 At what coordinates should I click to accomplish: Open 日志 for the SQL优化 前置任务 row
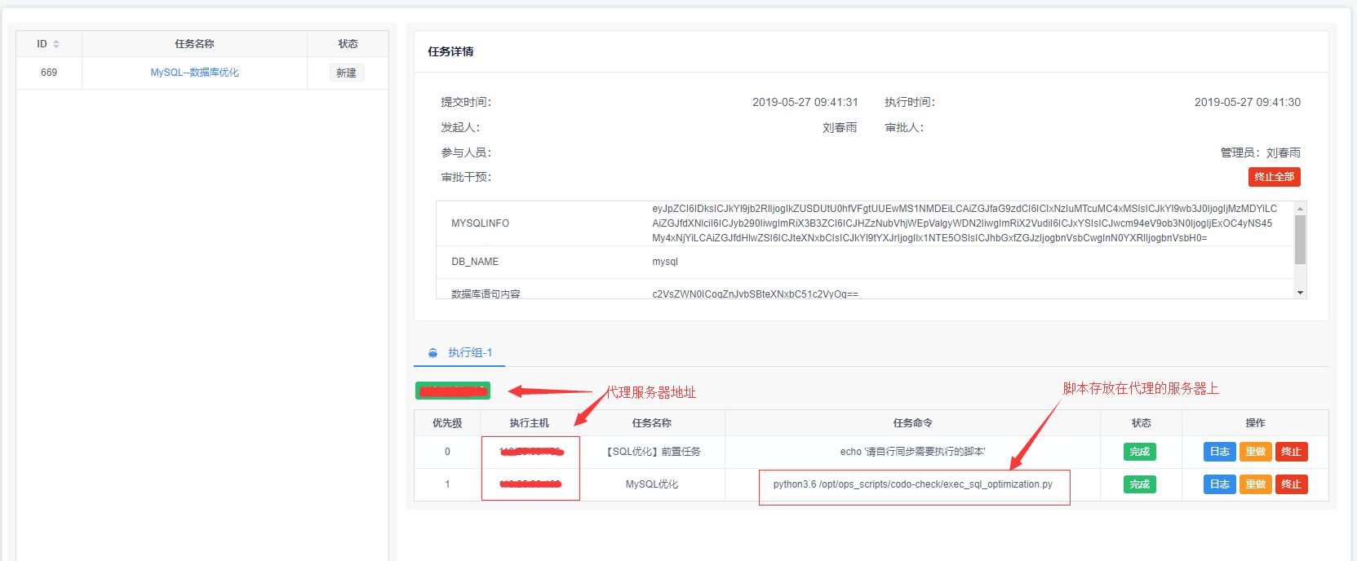(x=1219, y=452)
